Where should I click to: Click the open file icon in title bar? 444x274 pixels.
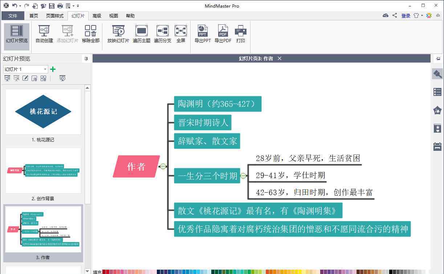(44, 6)
